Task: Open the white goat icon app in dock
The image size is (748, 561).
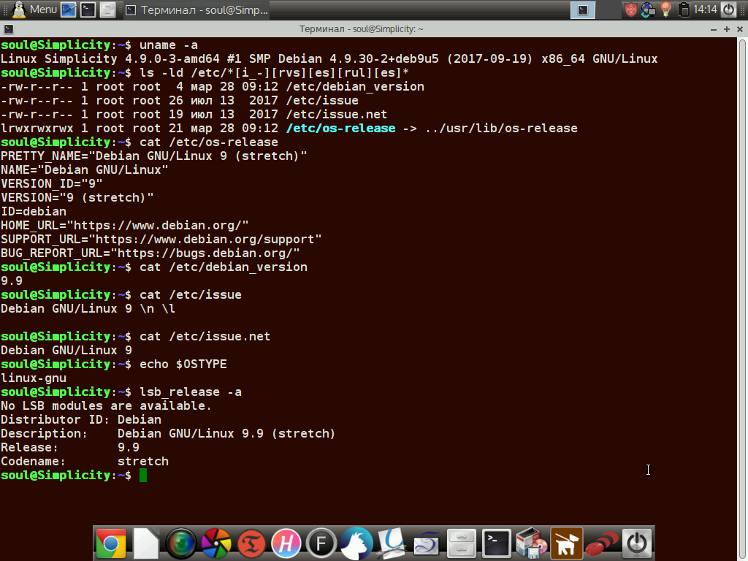Action: (x=356, y=543)
